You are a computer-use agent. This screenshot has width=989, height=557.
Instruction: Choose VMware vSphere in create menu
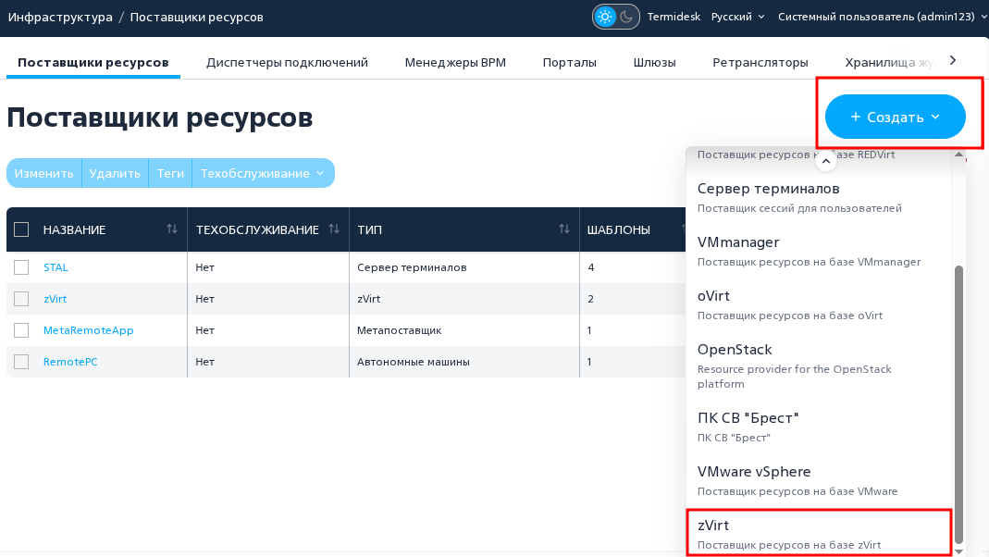(818, 481)
